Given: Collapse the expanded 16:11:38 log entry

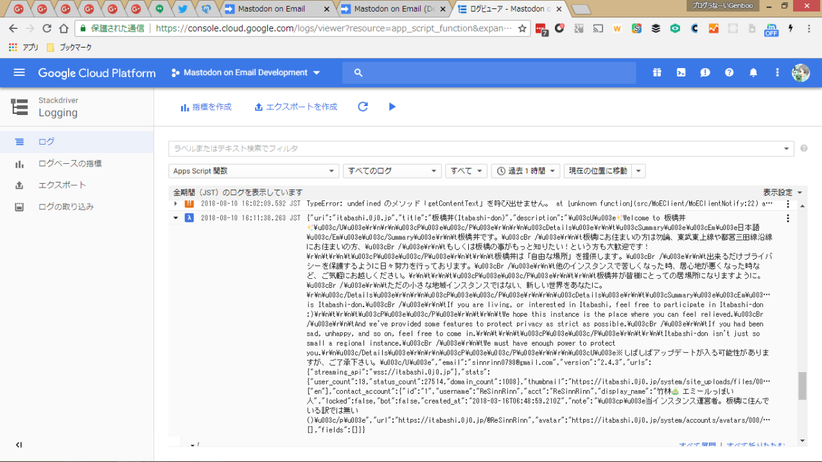Looking at the screenshot, I should (176, 218).
